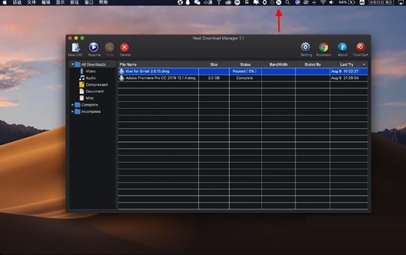
Task: Open the 显示 menu
Action: [x=60, y=2]
